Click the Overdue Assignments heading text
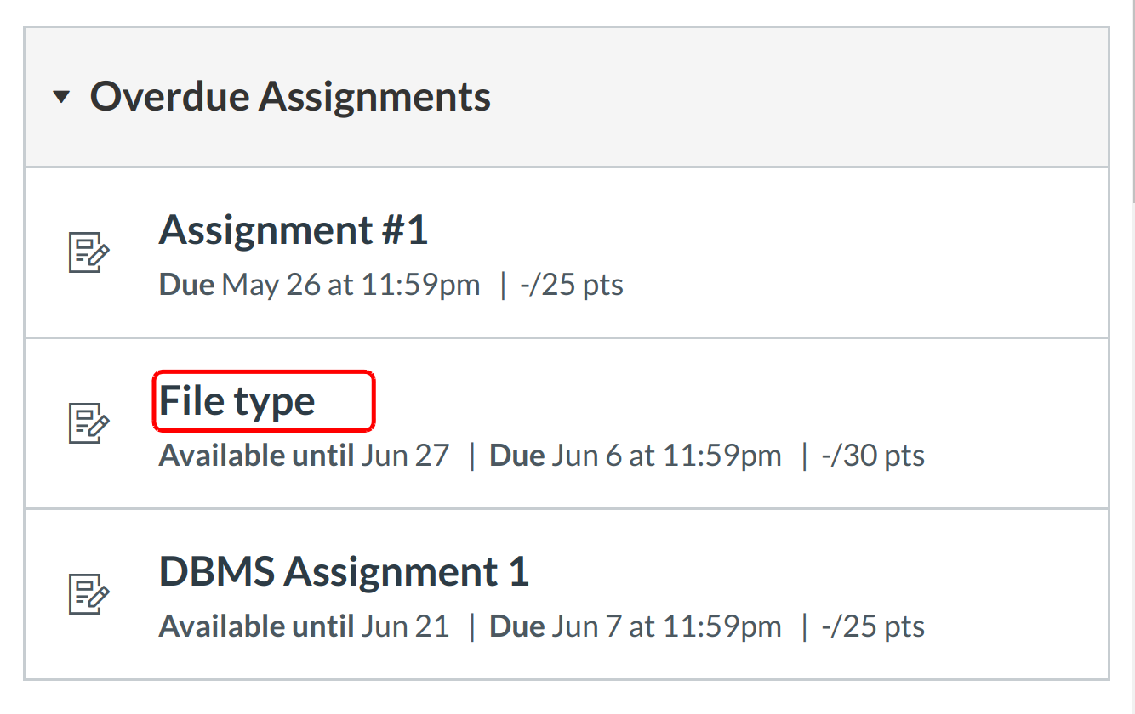The image size is (1135, 714). 290,97
